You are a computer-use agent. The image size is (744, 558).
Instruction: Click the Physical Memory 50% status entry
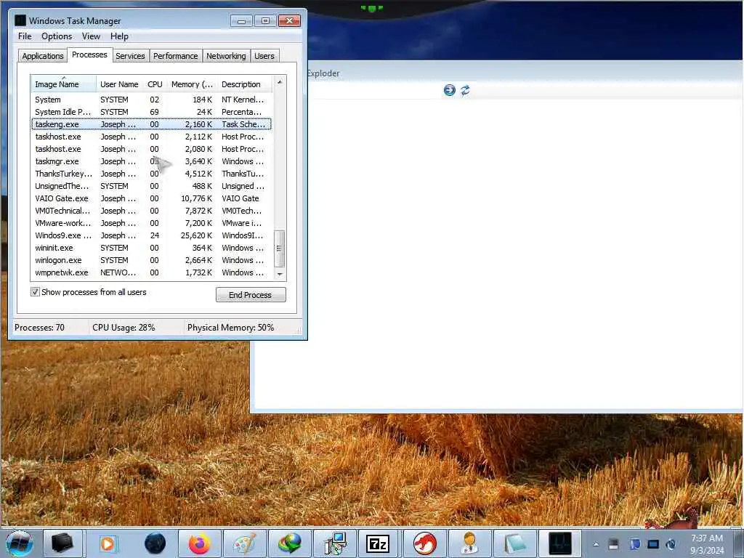click(x=230, y=328)
